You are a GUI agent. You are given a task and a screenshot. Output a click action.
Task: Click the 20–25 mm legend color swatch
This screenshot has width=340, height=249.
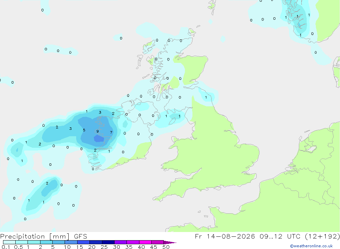click(96, 242)
